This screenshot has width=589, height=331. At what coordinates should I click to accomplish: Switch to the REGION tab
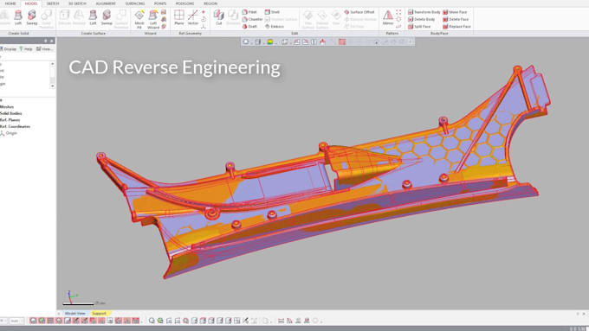pos(210,3)
